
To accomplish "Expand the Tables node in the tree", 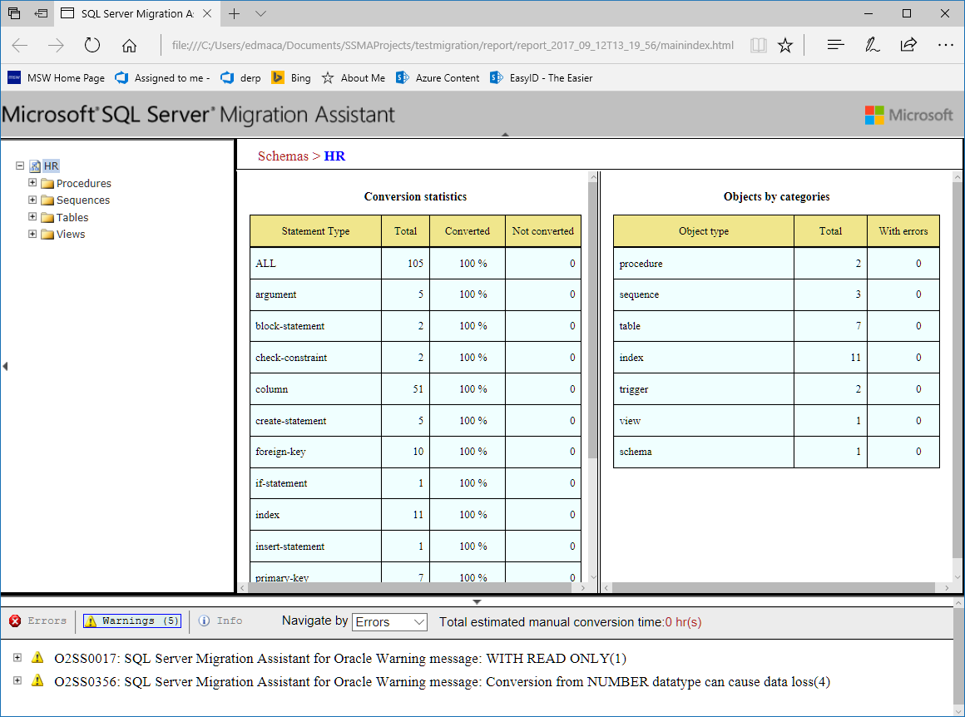I will tap(32, 217).
